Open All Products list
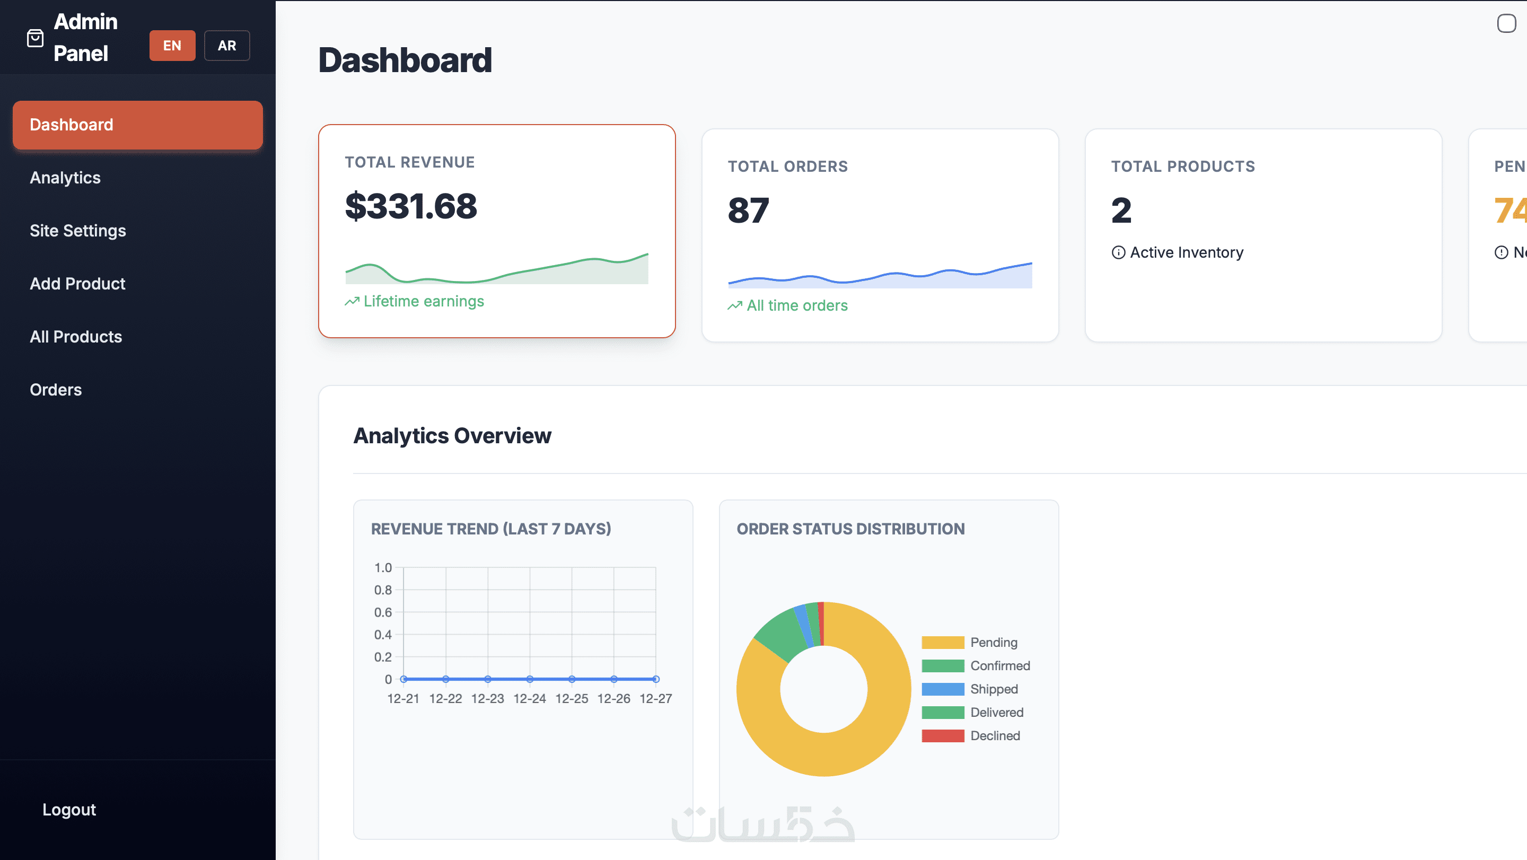The width and height of the screenshot is (1527, 860). tap(76, 337)
